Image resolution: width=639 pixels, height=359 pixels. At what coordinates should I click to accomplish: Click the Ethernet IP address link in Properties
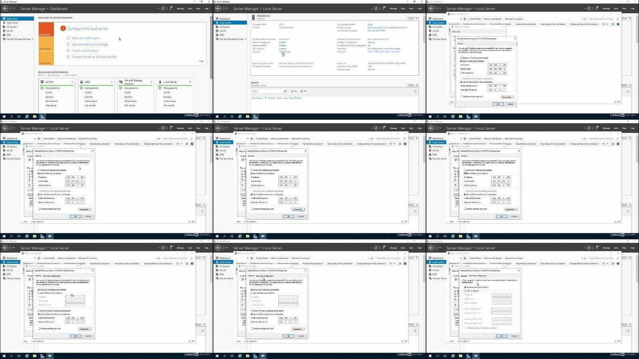(285, 52)
